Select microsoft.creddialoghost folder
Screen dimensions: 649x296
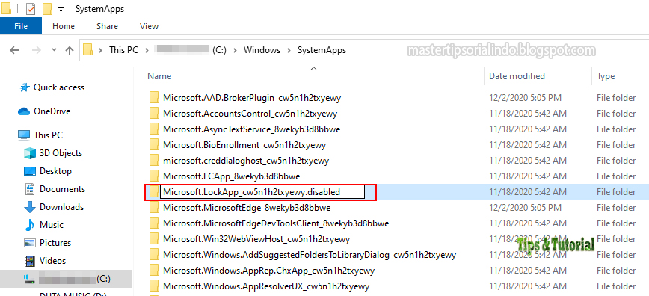246,161
